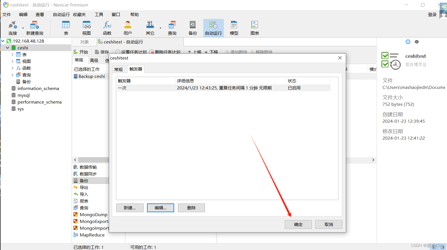Open the 工具 tools menu
This screenshot has height=250, width=447.
pos(99,14)
